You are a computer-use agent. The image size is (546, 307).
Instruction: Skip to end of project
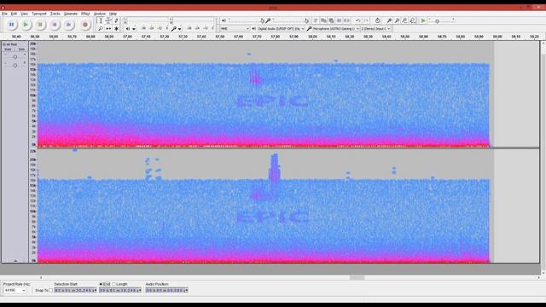(x=68, y=25)
